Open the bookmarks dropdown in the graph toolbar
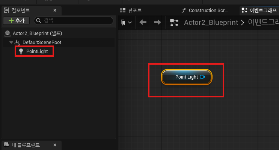Viewport: 279px width, 150px height. tap(126, 23)
